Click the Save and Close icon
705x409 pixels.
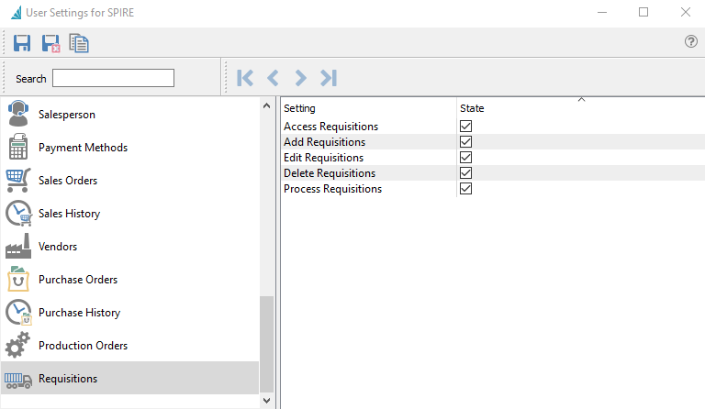pos(50,43)
